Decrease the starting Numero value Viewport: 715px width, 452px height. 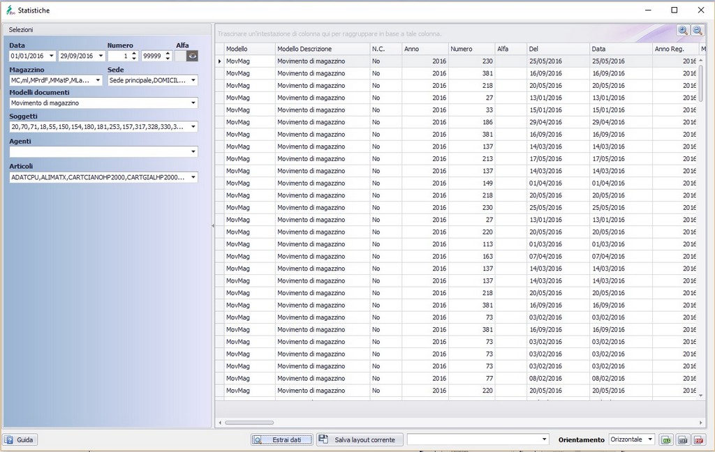(x=134, y=59)
